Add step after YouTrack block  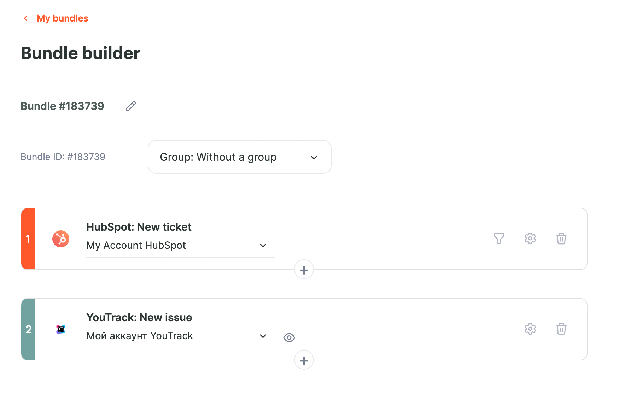tap(304, 360)
